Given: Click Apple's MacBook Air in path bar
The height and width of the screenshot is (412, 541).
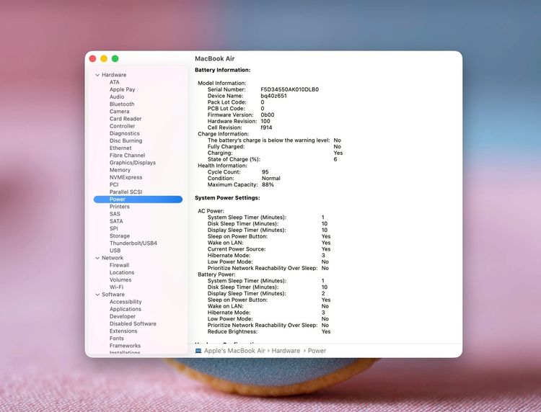Looking at the screenshot, I should (x=234, y=351).
